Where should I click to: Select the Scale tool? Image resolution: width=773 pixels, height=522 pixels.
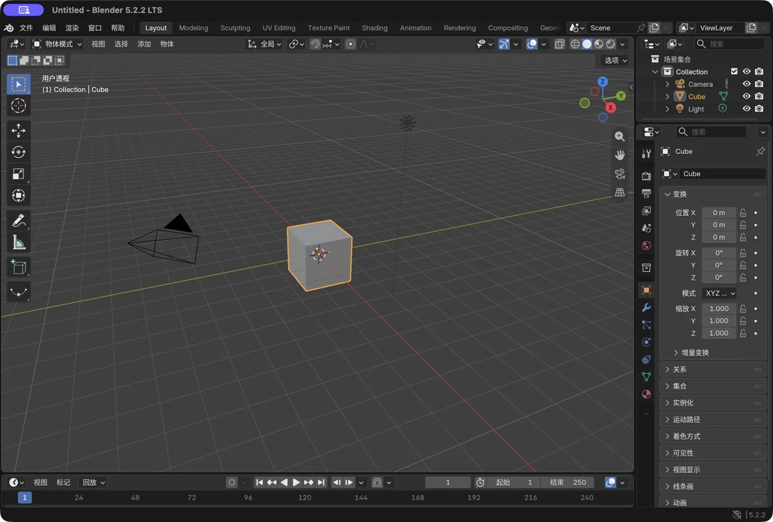19,174
